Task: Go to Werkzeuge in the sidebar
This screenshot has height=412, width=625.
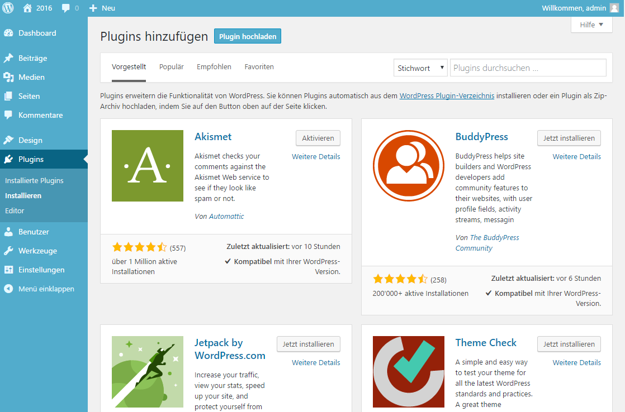Action: click(x=37, y=251)
